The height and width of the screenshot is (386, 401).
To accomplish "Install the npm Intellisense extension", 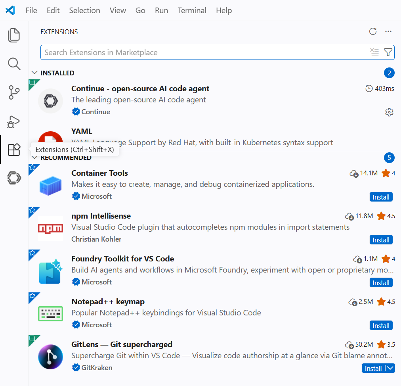I will 381,240.
